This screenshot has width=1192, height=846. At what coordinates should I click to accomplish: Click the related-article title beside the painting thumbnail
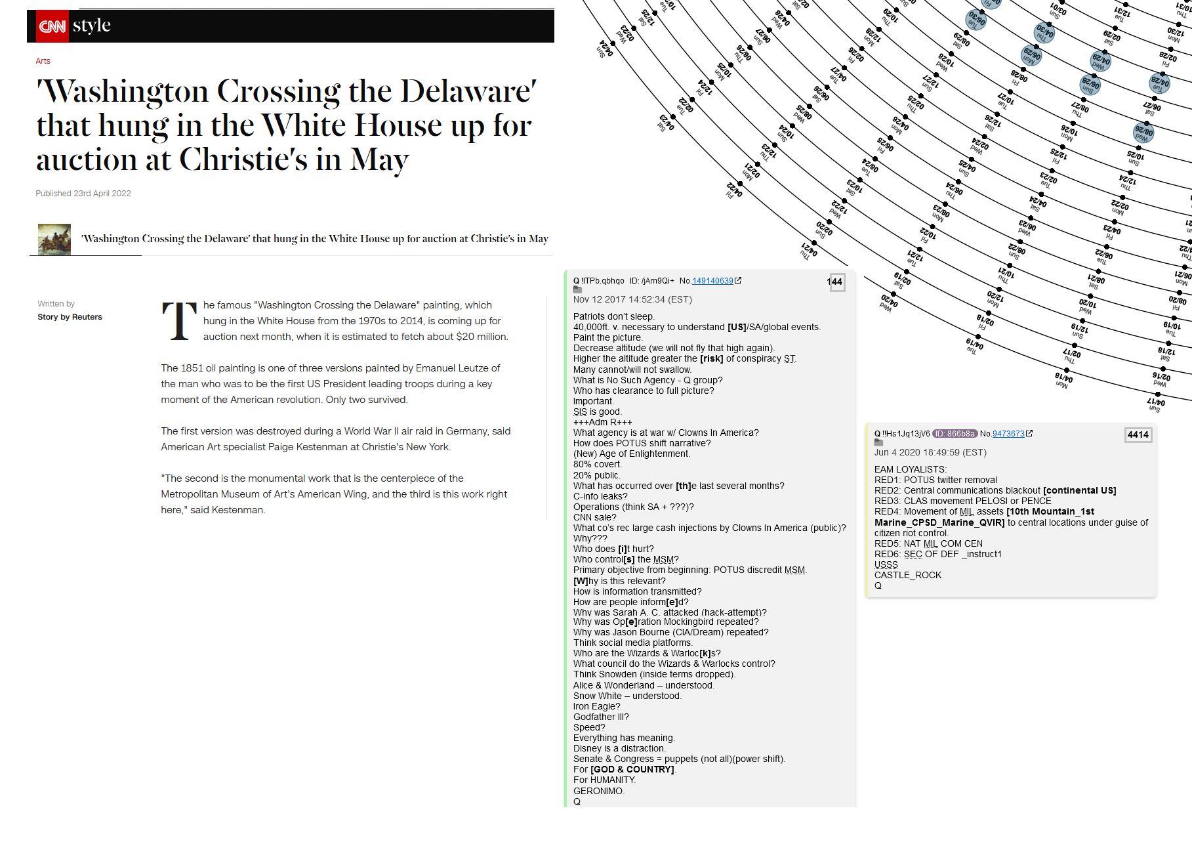coord(315,239)
